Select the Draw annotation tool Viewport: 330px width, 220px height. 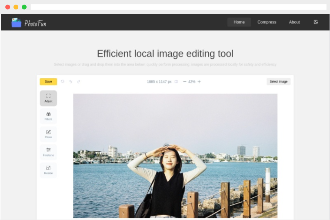48,134
